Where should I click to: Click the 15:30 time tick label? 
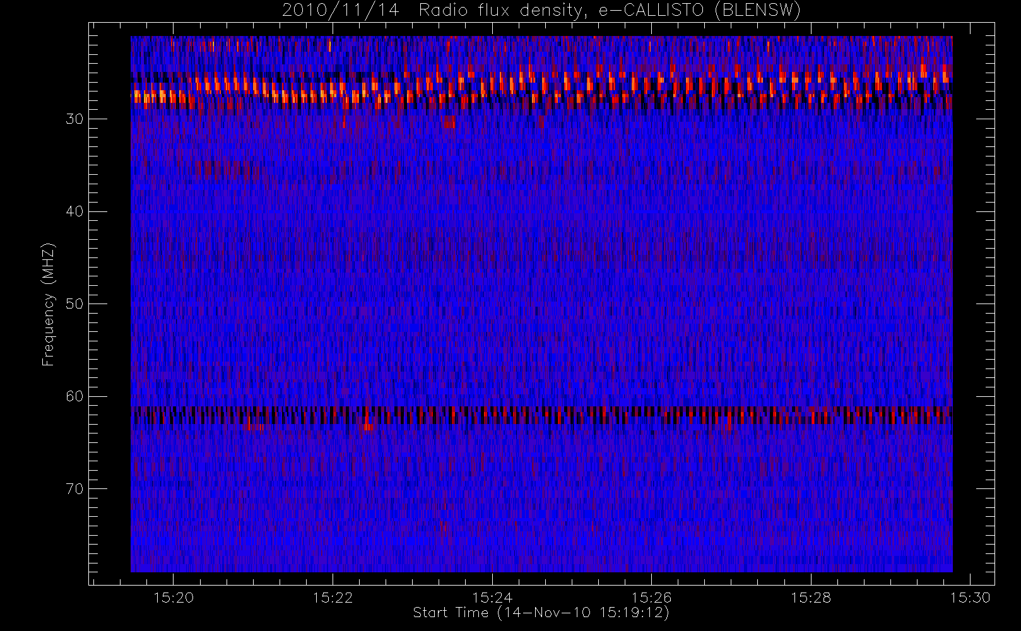[x=970, y=598]
